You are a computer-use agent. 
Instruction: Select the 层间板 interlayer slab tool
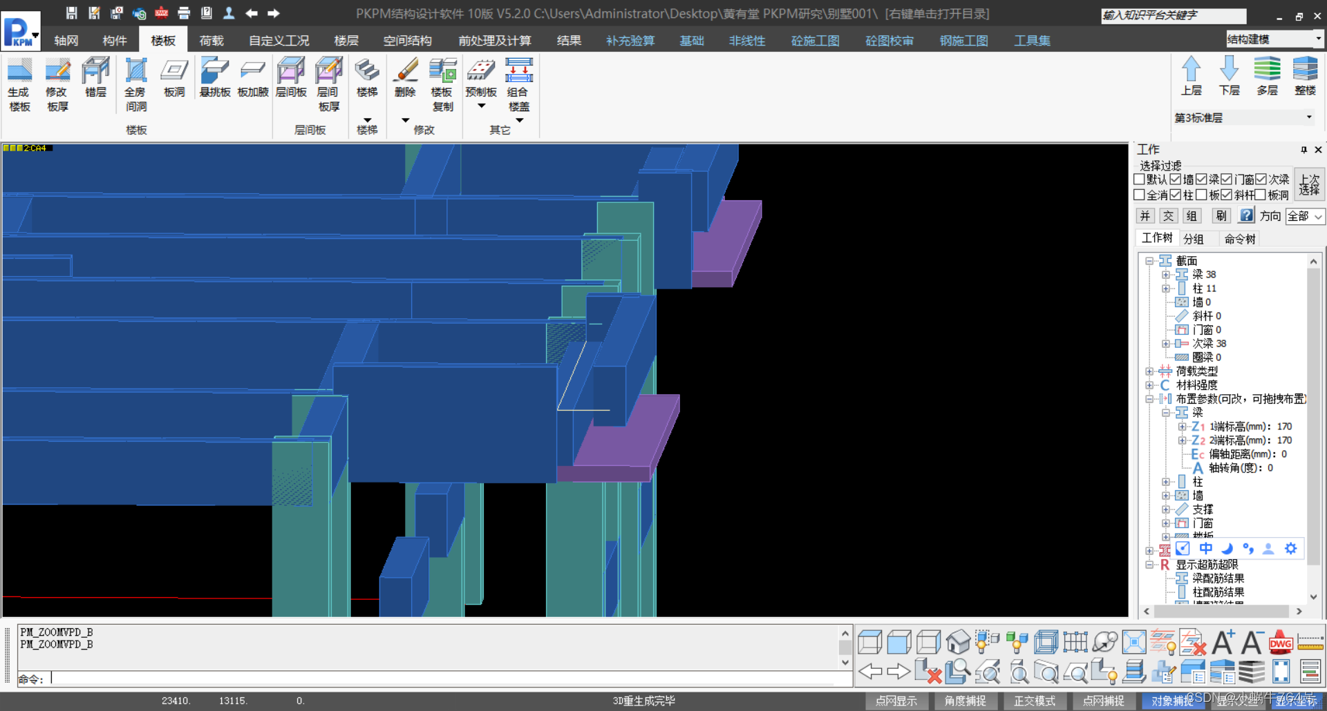coord(291,78)
